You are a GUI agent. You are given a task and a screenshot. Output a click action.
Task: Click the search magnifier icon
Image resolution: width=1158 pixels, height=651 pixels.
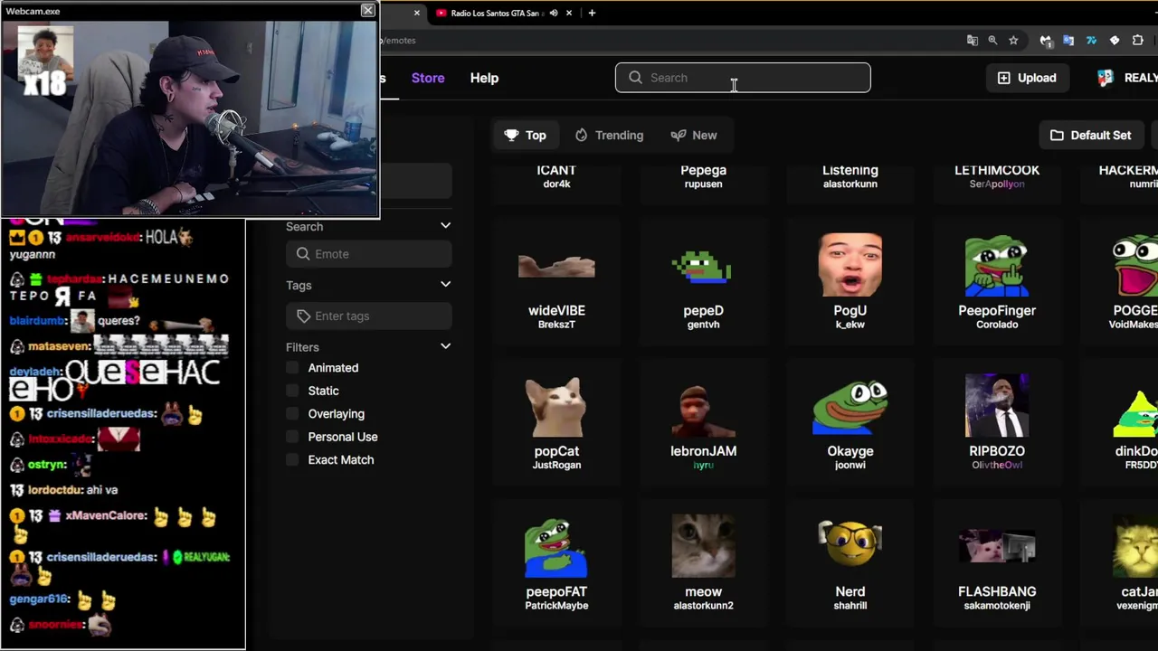click(x=635, y=78)
